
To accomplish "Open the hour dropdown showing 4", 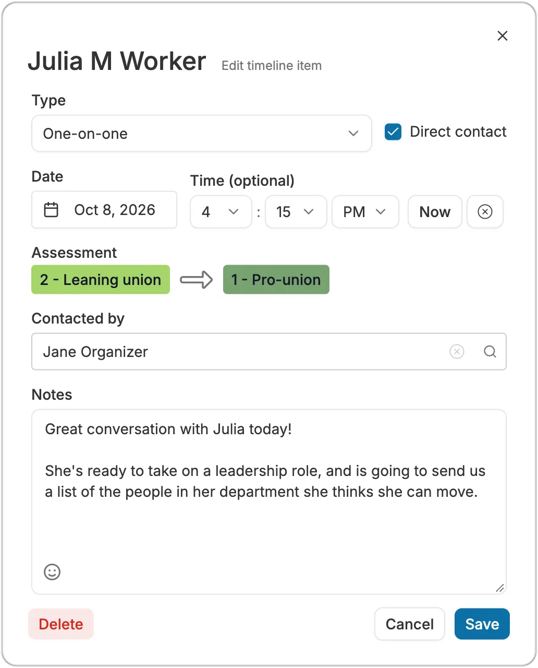I will (221, 212).
